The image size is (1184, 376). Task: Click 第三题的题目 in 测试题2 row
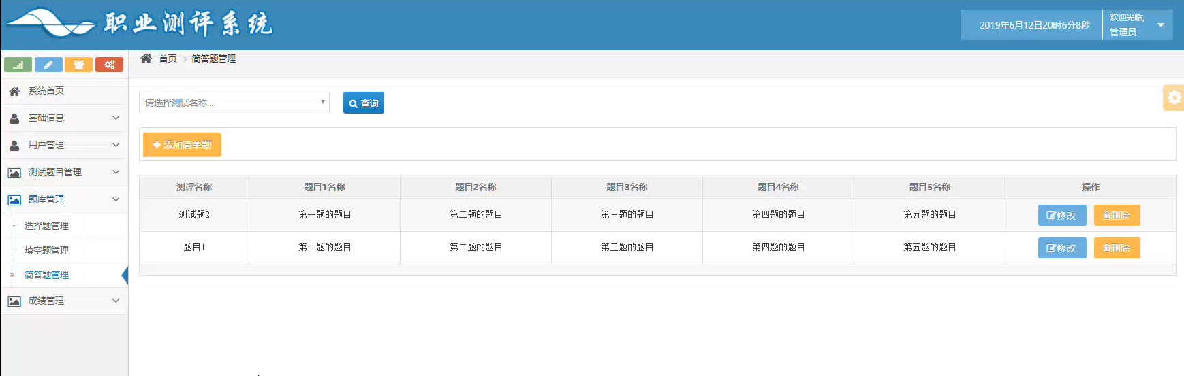point(627,215)
